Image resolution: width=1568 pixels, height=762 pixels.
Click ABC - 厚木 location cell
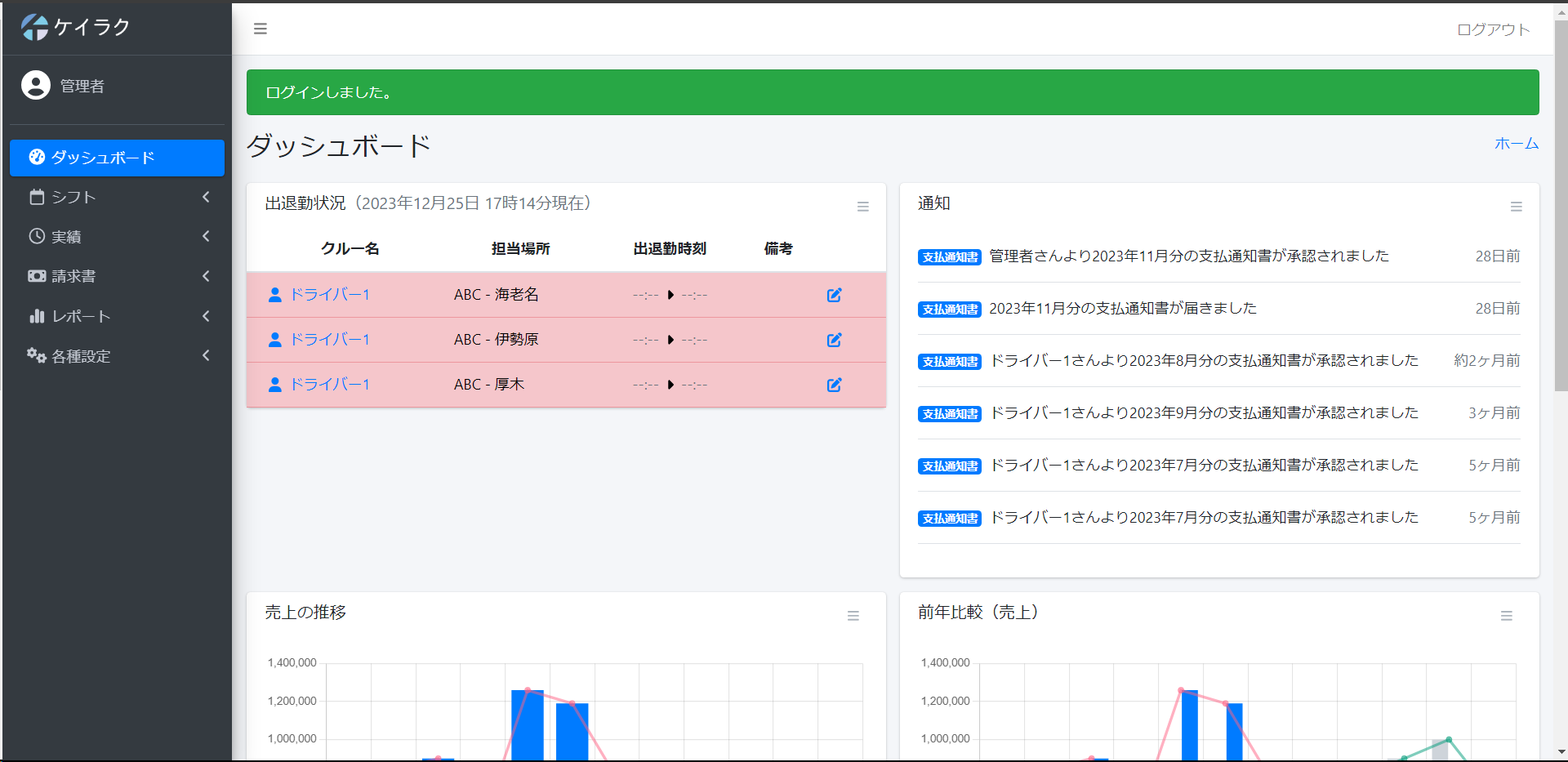point(489,385)
